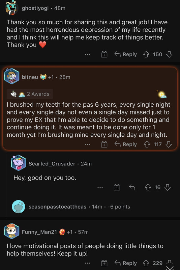Click reply arrow on Scarfed_Crusader's comment
Image resolution: width=180 pixels, height=270 pixels.
132,187
